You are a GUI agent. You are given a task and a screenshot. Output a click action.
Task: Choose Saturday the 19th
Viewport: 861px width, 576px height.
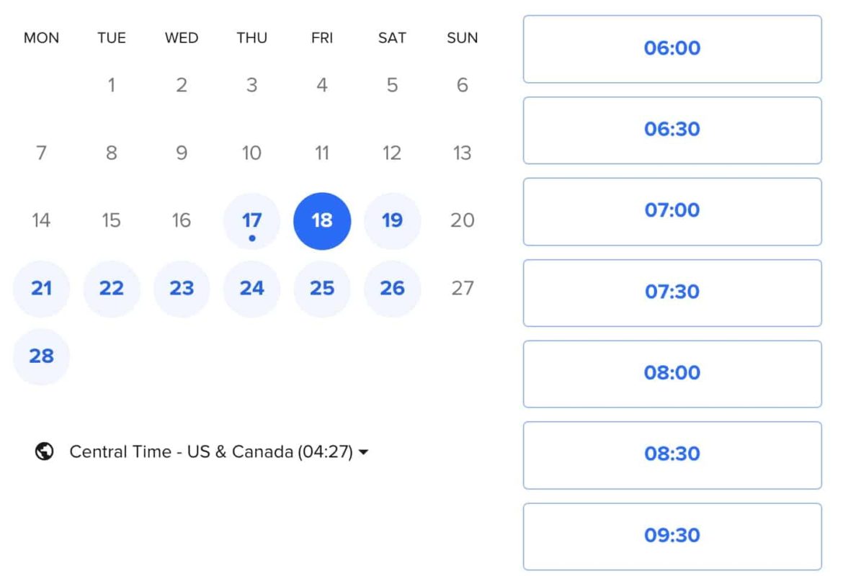tap(392, 221)
